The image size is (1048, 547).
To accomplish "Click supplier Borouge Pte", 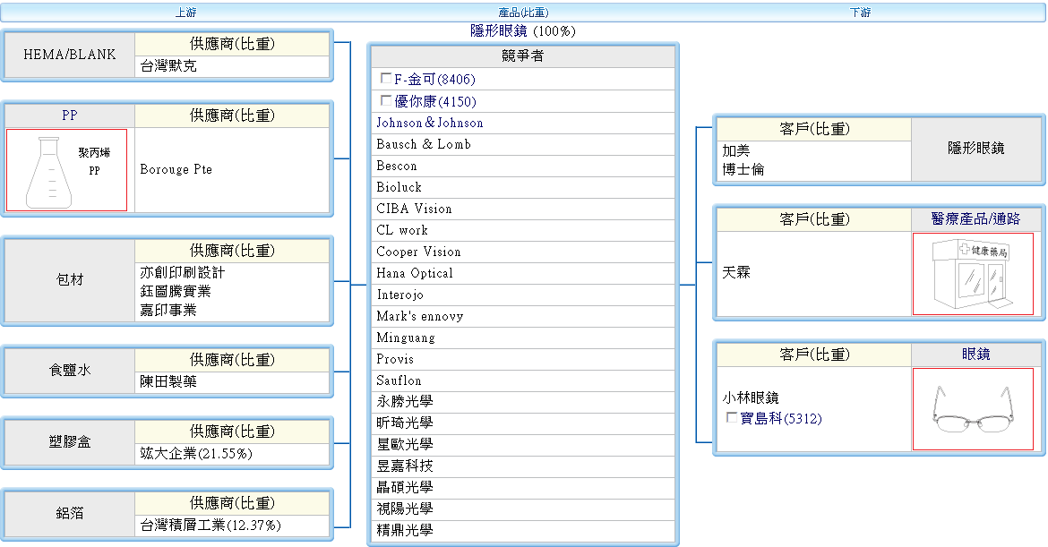I will coord(176,169).
